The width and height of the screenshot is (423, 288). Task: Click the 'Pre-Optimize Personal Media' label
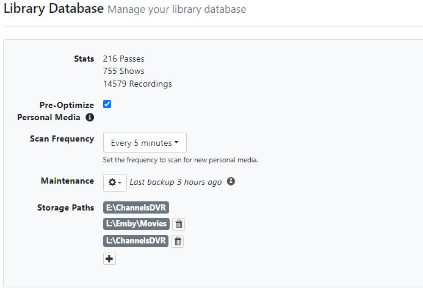pos(66,110)
